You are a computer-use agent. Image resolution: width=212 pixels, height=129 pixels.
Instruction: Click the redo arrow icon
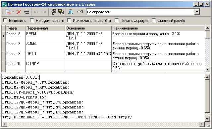pyautogui.click(x=44, y=12)
